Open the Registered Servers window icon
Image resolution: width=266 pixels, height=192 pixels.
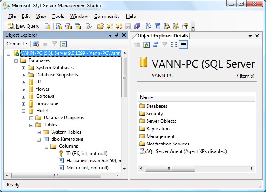(x=148, y=26)
